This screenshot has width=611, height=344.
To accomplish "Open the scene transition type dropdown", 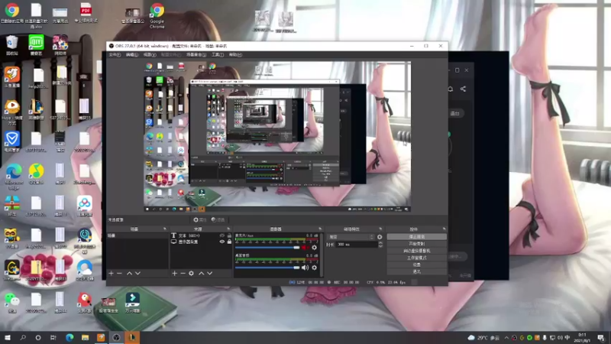I will pos(351,237).
